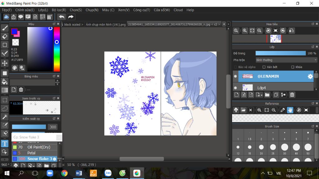Click the Undo arrow in toolbar
This screenshot has width=319, height=179.
[62, 17]
